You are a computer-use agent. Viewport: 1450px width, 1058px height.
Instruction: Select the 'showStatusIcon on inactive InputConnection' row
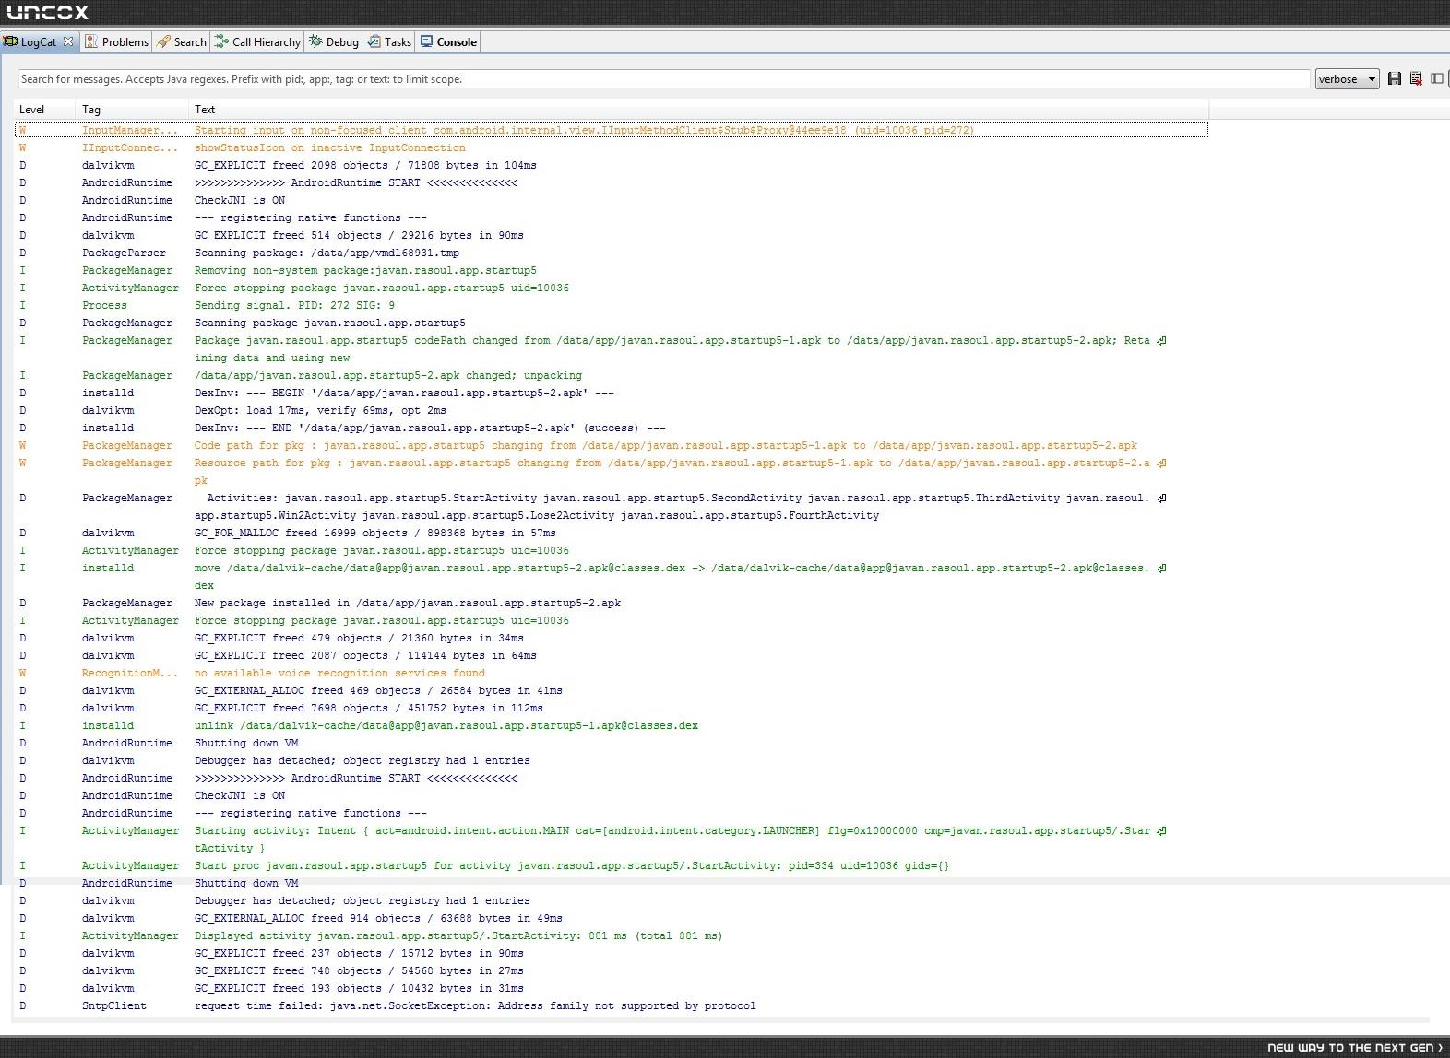coord(612,148)
